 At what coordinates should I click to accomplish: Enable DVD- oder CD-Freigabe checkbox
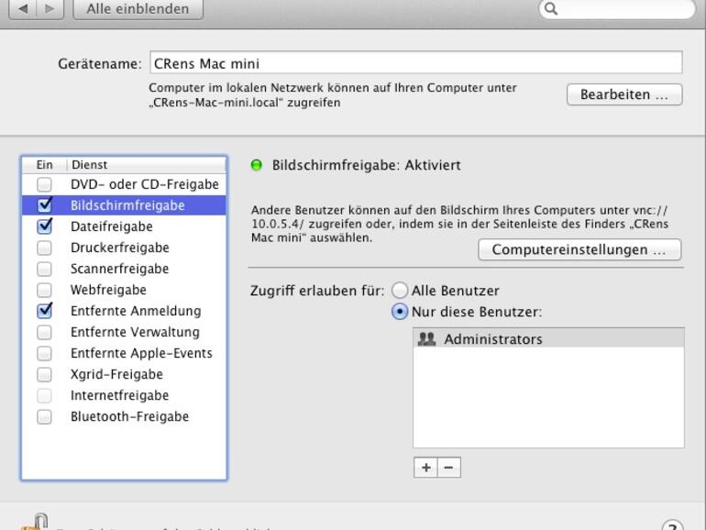click(x=44, y=184)
